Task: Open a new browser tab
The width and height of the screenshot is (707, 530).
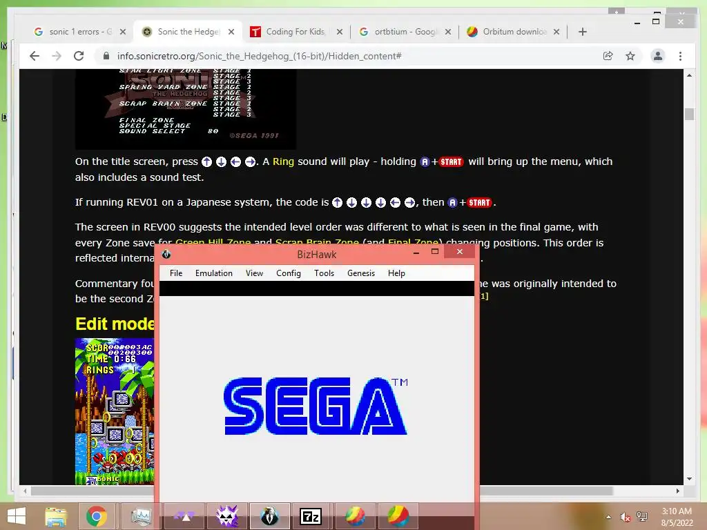Action: [x=583, y=32]
